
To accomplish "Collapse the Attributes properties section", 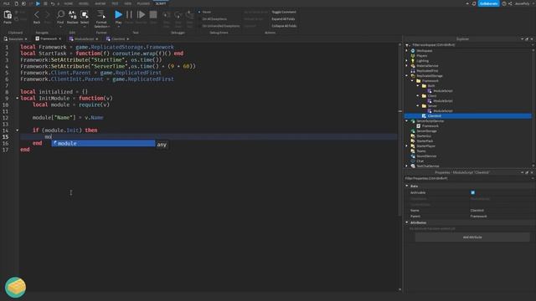I will click(407, 222).
